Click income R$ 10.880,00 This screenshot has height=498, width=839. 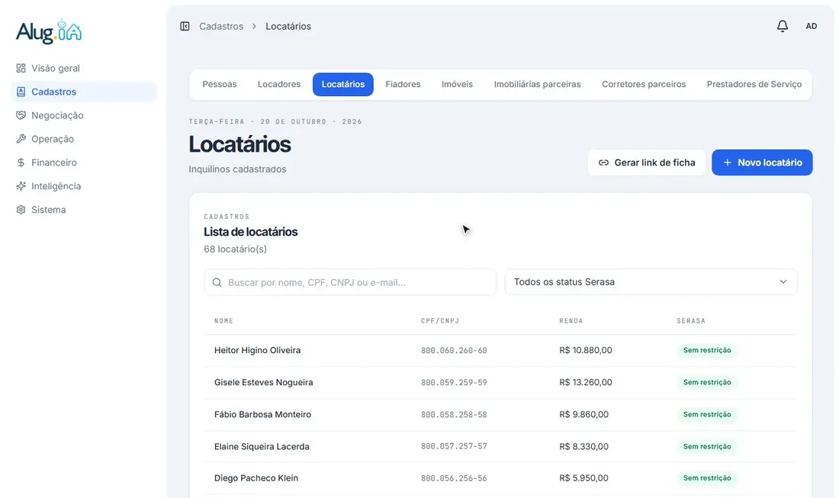585,350
